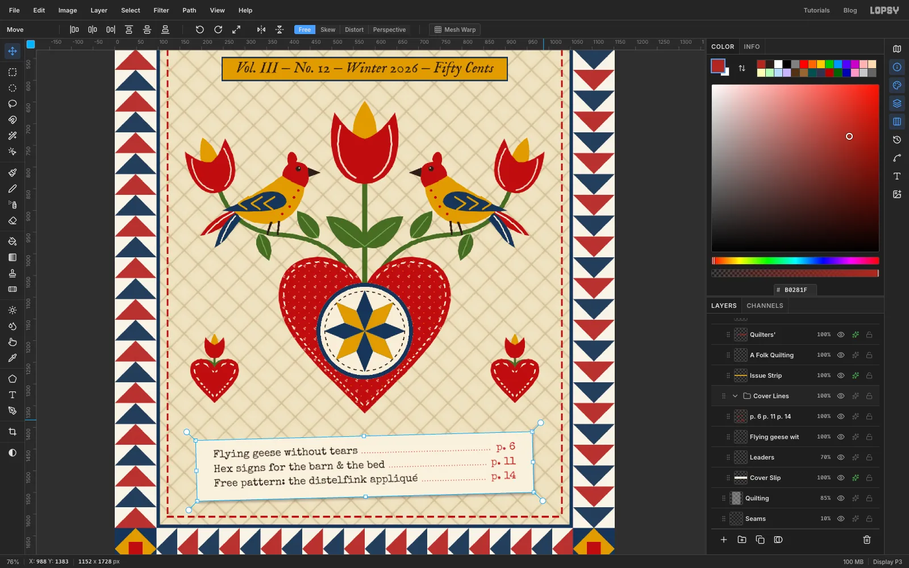Add a new layer with plus icon
Screen dimensions: 909x568
tap(724, 540)
